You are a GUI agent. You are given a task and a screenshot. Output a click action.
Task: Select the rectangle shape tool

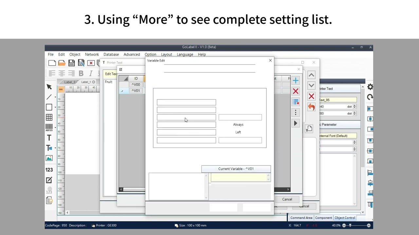[x=49, y=107]
